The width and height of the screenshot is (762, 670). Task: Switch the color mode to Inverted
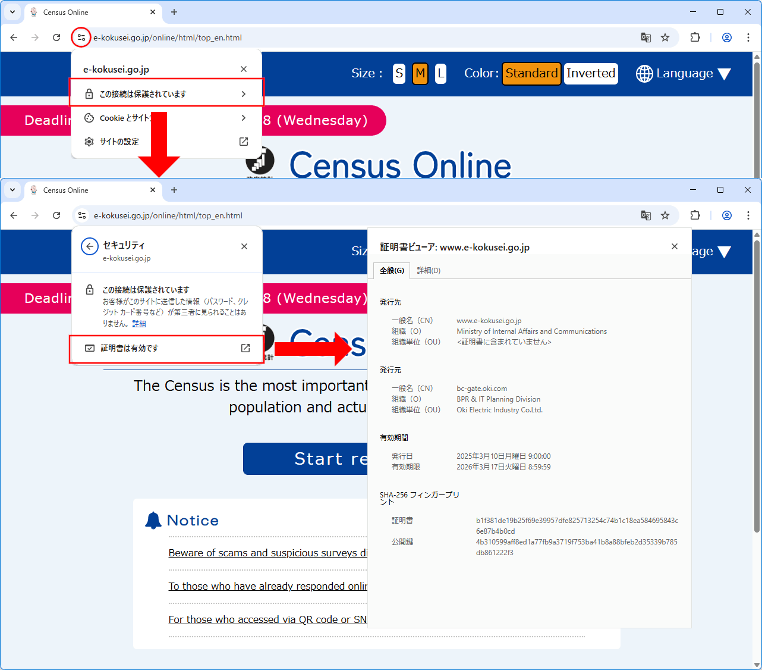point(590,74)
